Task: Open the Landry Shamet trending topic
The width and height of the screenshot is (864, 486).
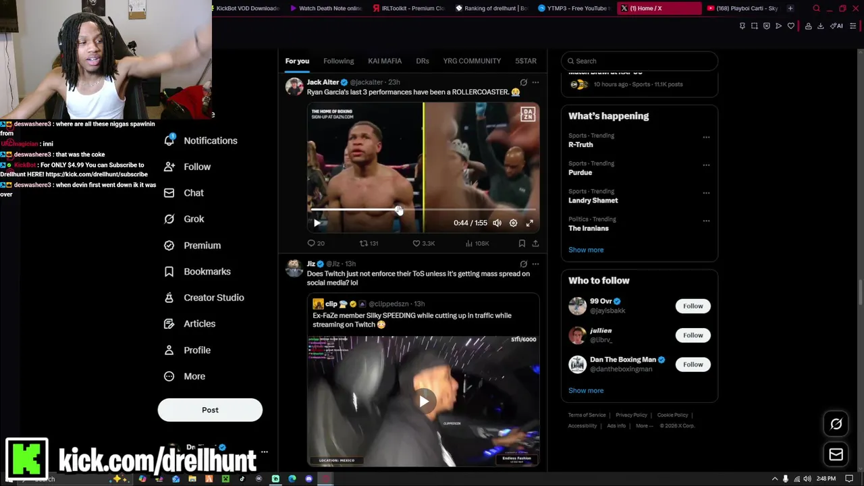Action: [593, 200]
